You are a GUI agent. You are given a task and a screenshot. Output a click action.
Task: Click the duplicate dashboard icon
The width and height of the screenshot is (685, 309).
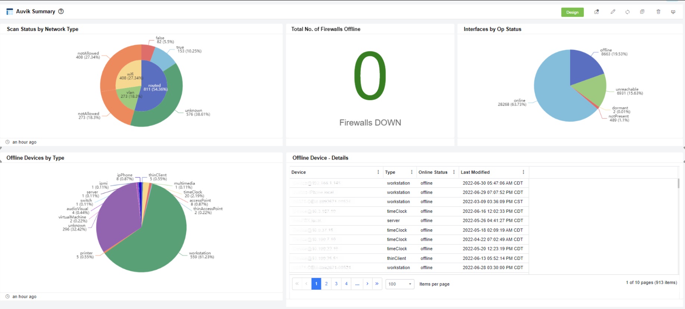point(642,12)
